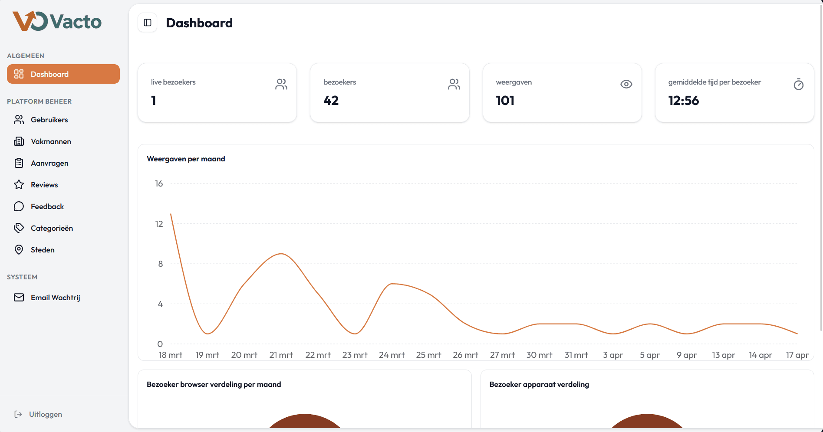The width and height of the screenshot is (823, 432).
Task: Click the page vertical scrollbar
Action: point(820,167)
